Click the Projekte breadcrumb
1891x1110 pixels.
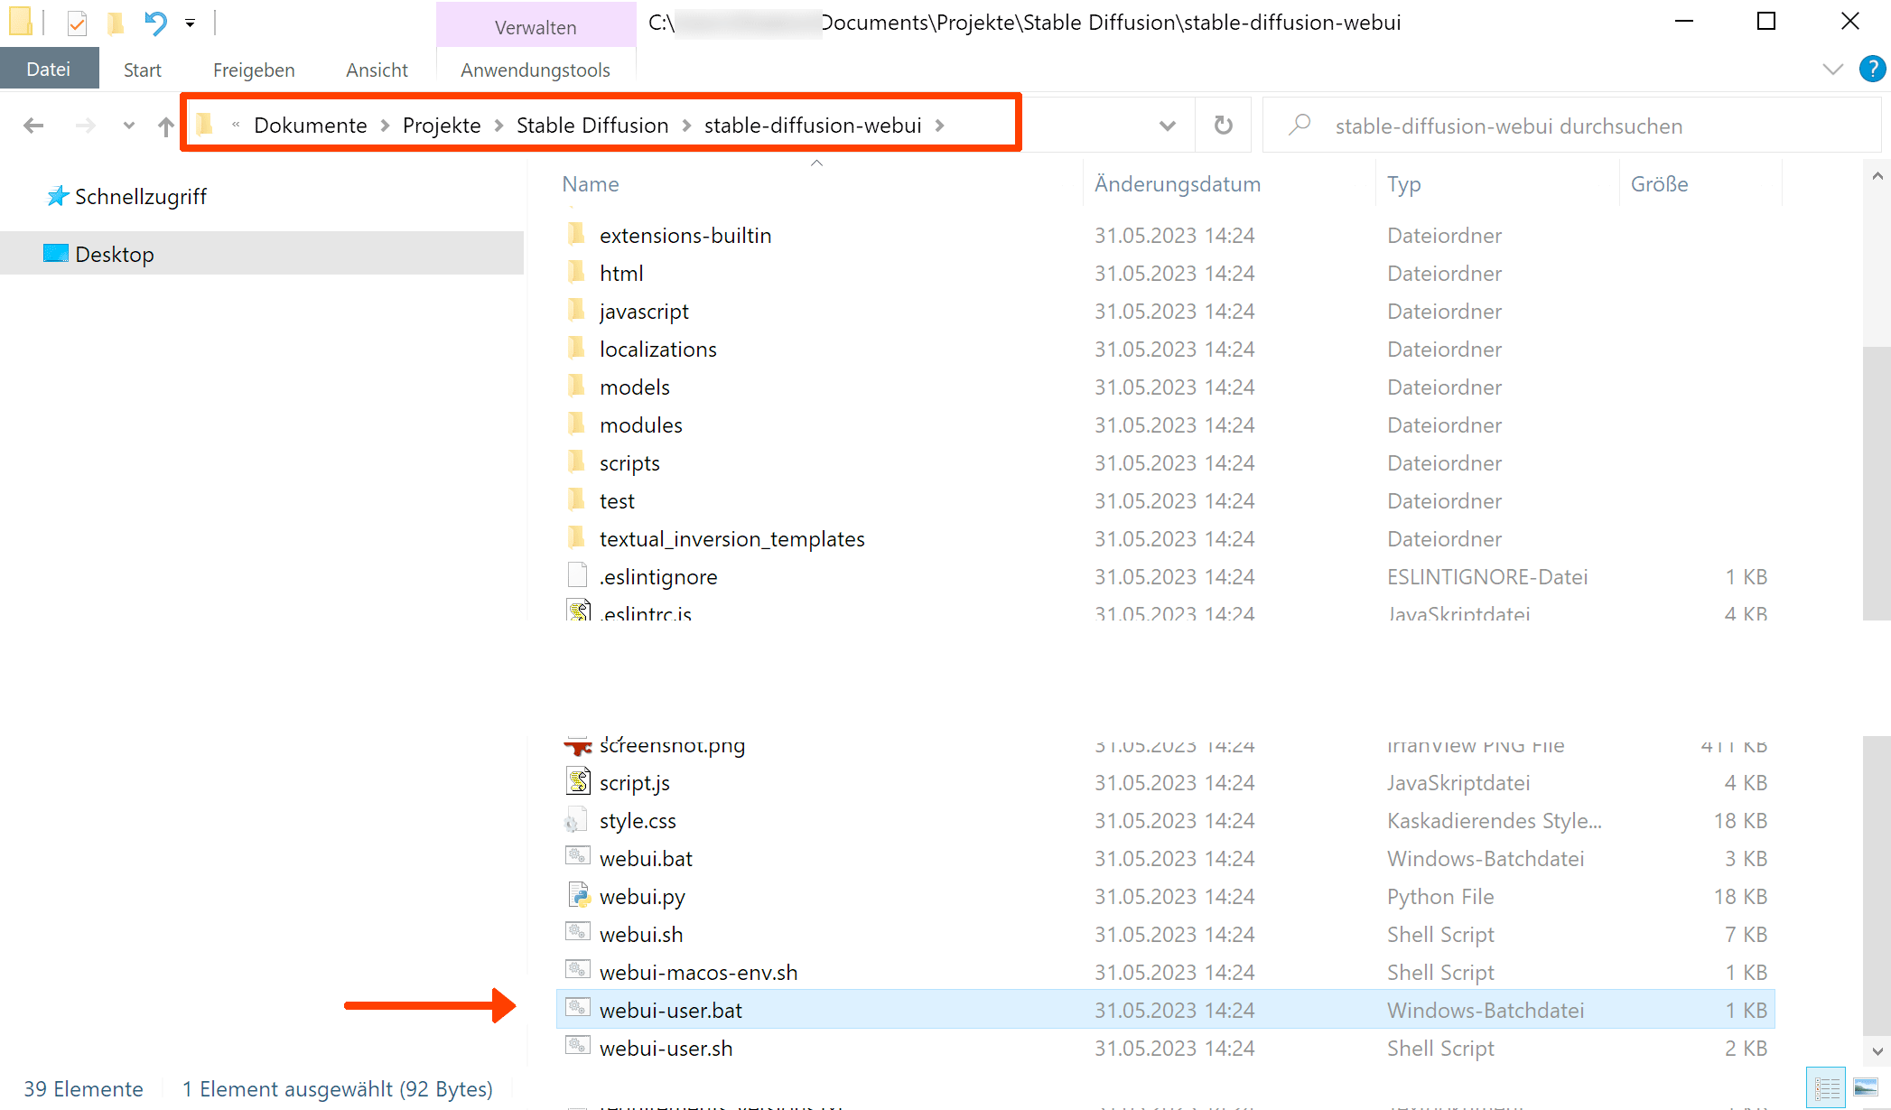coord(442,125)
